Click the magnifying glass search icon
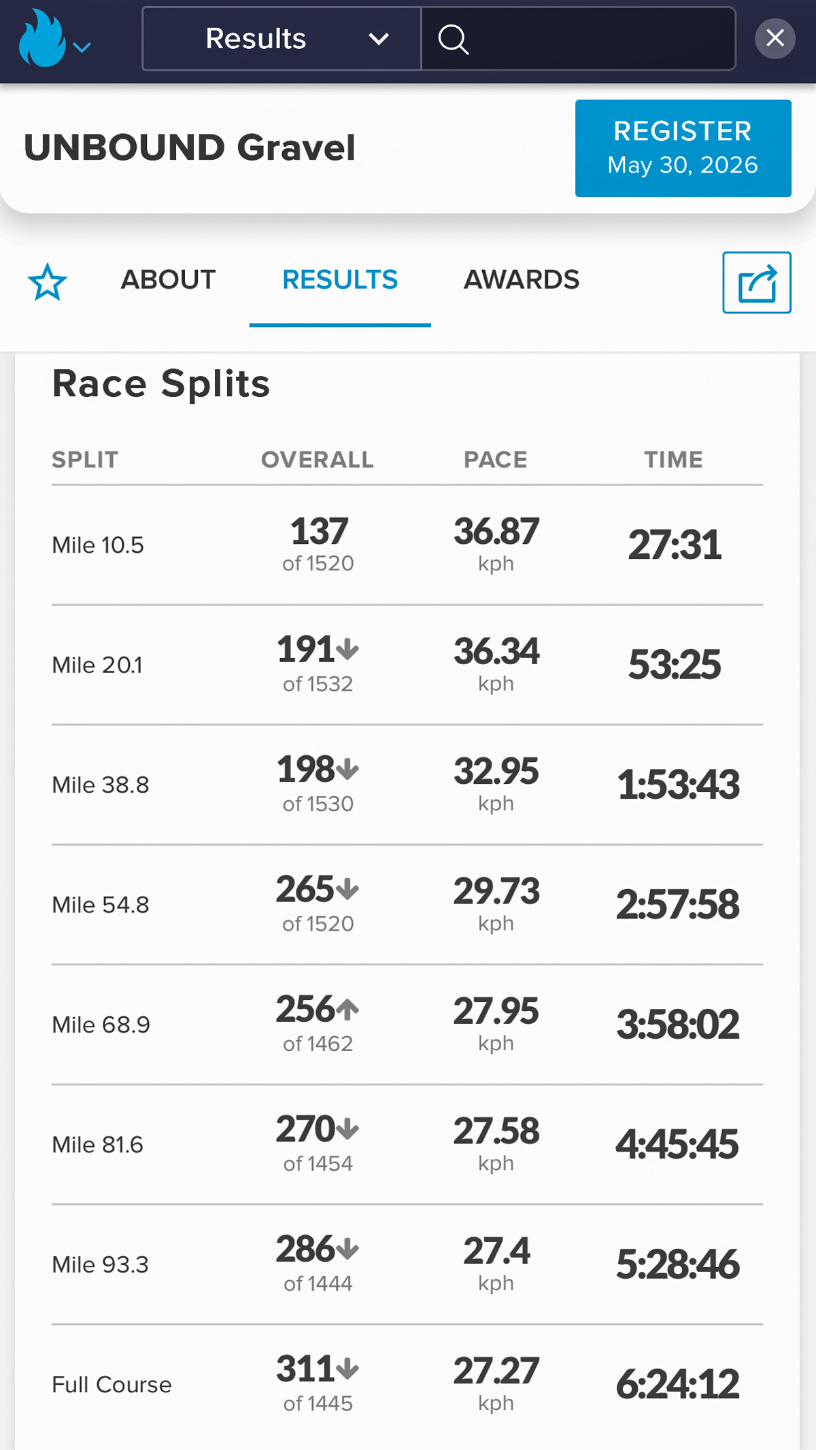Image resolution: width=816 pixels, height=1450 pixels. coord(453,39)
